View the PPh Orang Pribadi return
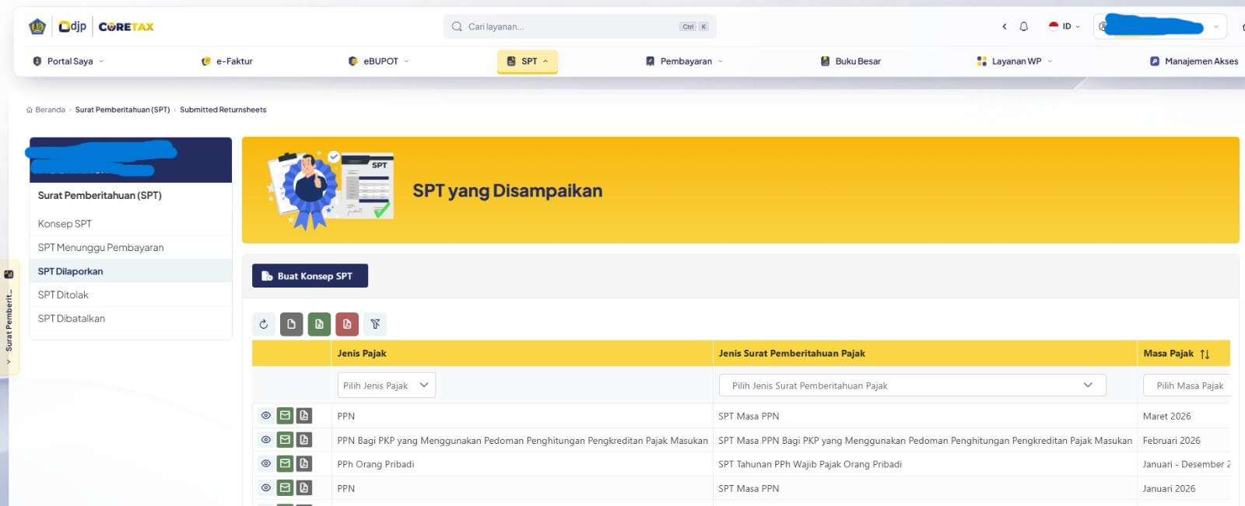 coord(266,464)
